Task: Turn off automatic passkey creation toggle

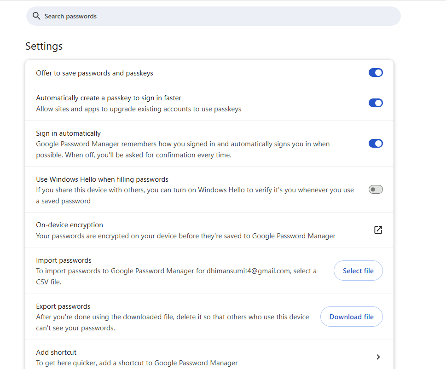Action: click(376, 103)
